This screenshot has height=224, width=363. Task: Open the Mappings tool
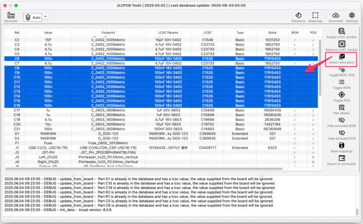[x=315, y=17]
